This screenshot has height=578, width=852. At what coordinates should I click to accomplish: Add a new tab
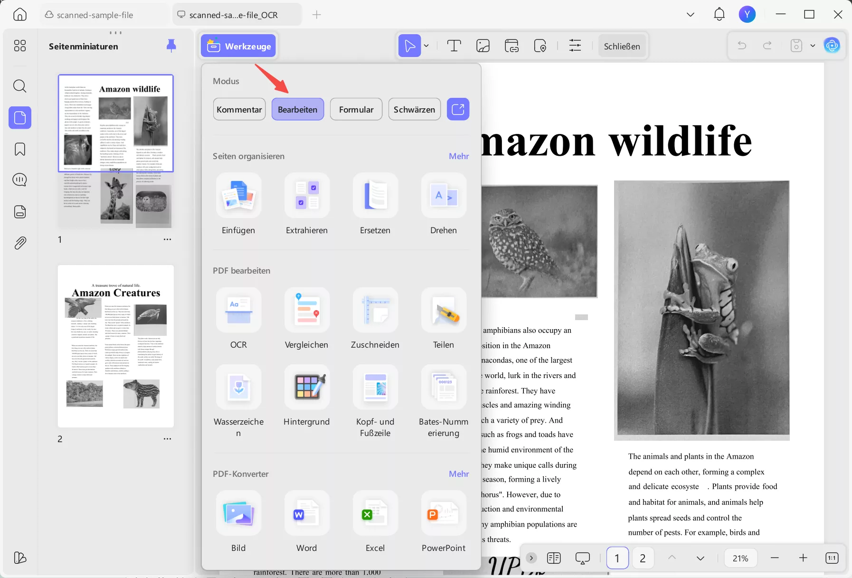(317, 15)
